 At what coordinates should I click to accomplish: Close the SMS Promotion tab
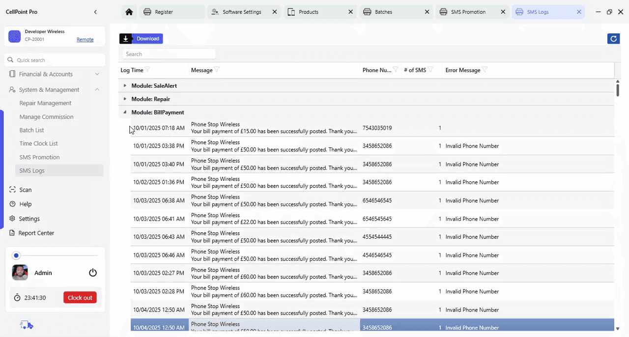[x=503, y=12]
